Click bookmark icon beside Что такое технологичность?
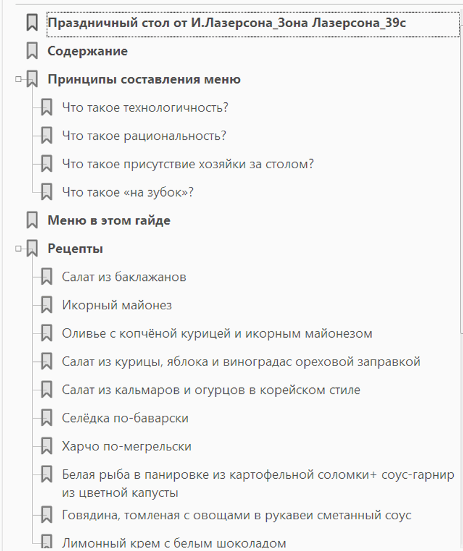The width and height of the screenshot is (463, 551). click(47, 108)
